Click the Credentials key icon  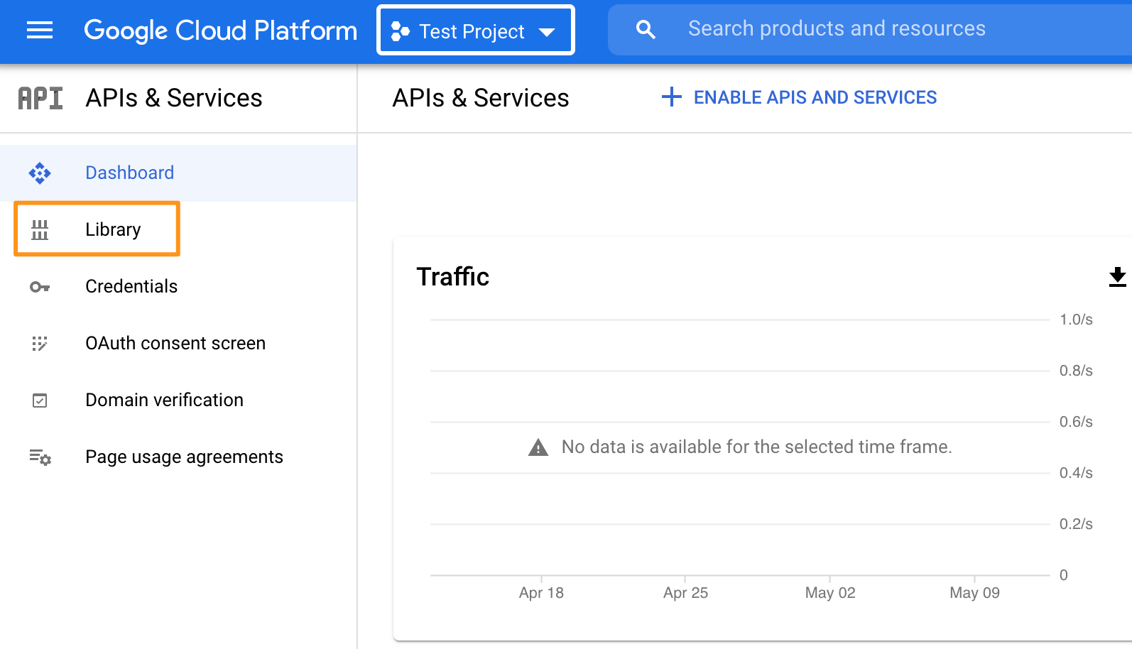(x=40, y=287)
